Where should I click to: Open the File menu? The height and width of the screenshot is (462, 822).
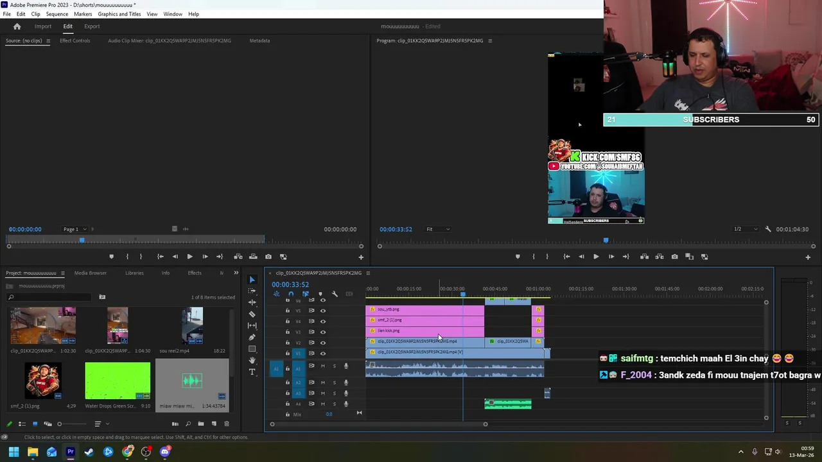coord(6,14)
